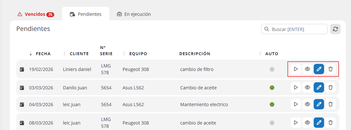Sort table by Equipo column
The height and width of the screenshot is (130, 351).
(138, 54)
